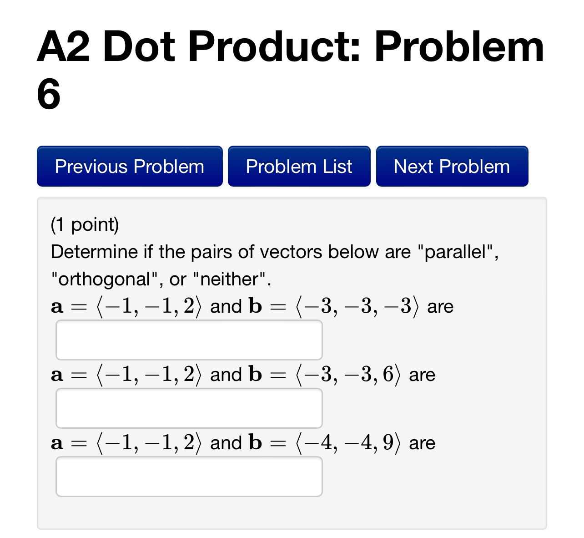584x538 pixels.
Task: Open the answer dropdown for the second vector pair
Action: click(188, 408)
